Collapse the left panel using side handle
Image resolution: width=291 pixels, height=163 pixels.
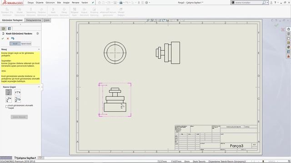click(42, 87)
